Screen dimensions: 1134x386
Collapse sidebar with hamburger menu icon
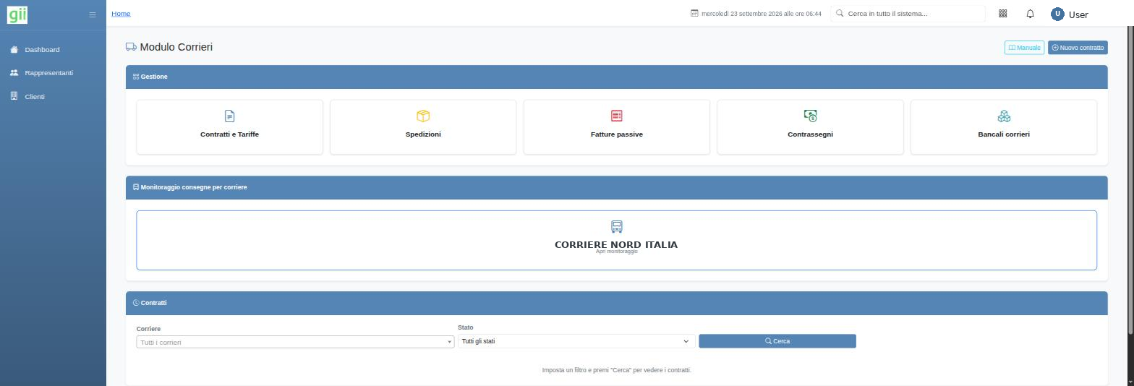93,14
